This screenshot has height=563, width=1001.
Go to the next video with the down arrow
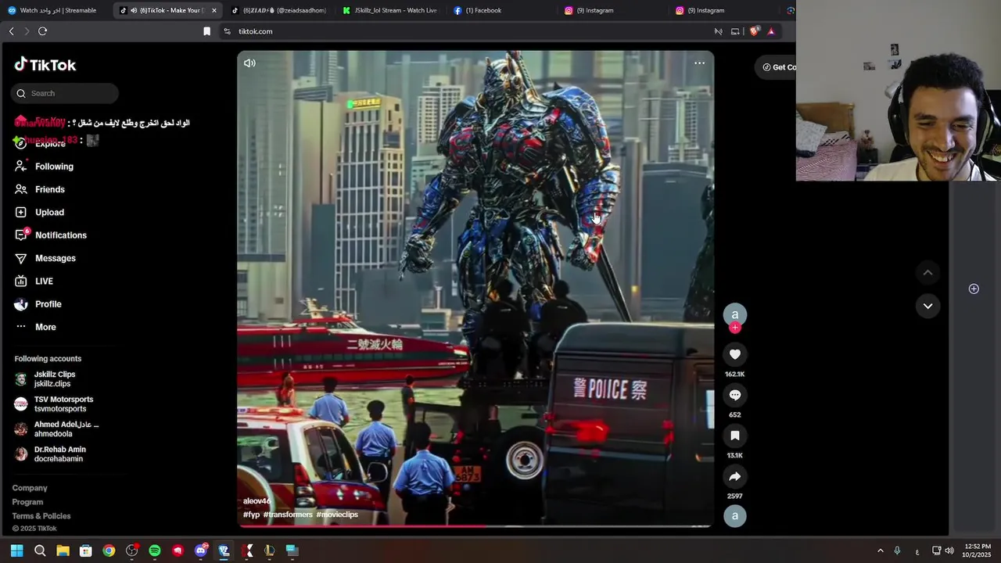point(927,306)
